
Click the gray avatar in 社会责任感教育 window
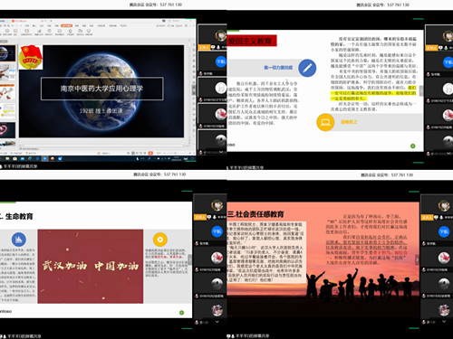click(444, 284)
